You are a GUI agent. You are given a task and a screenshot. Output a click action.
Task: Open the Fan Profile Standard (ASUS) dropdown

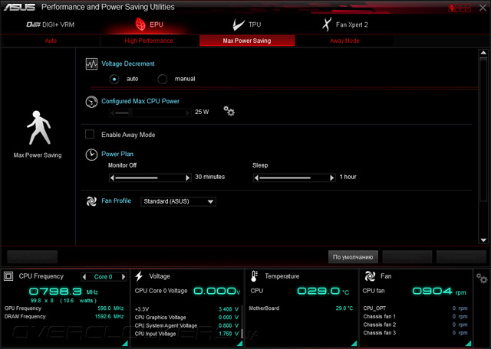click(178, 201)
